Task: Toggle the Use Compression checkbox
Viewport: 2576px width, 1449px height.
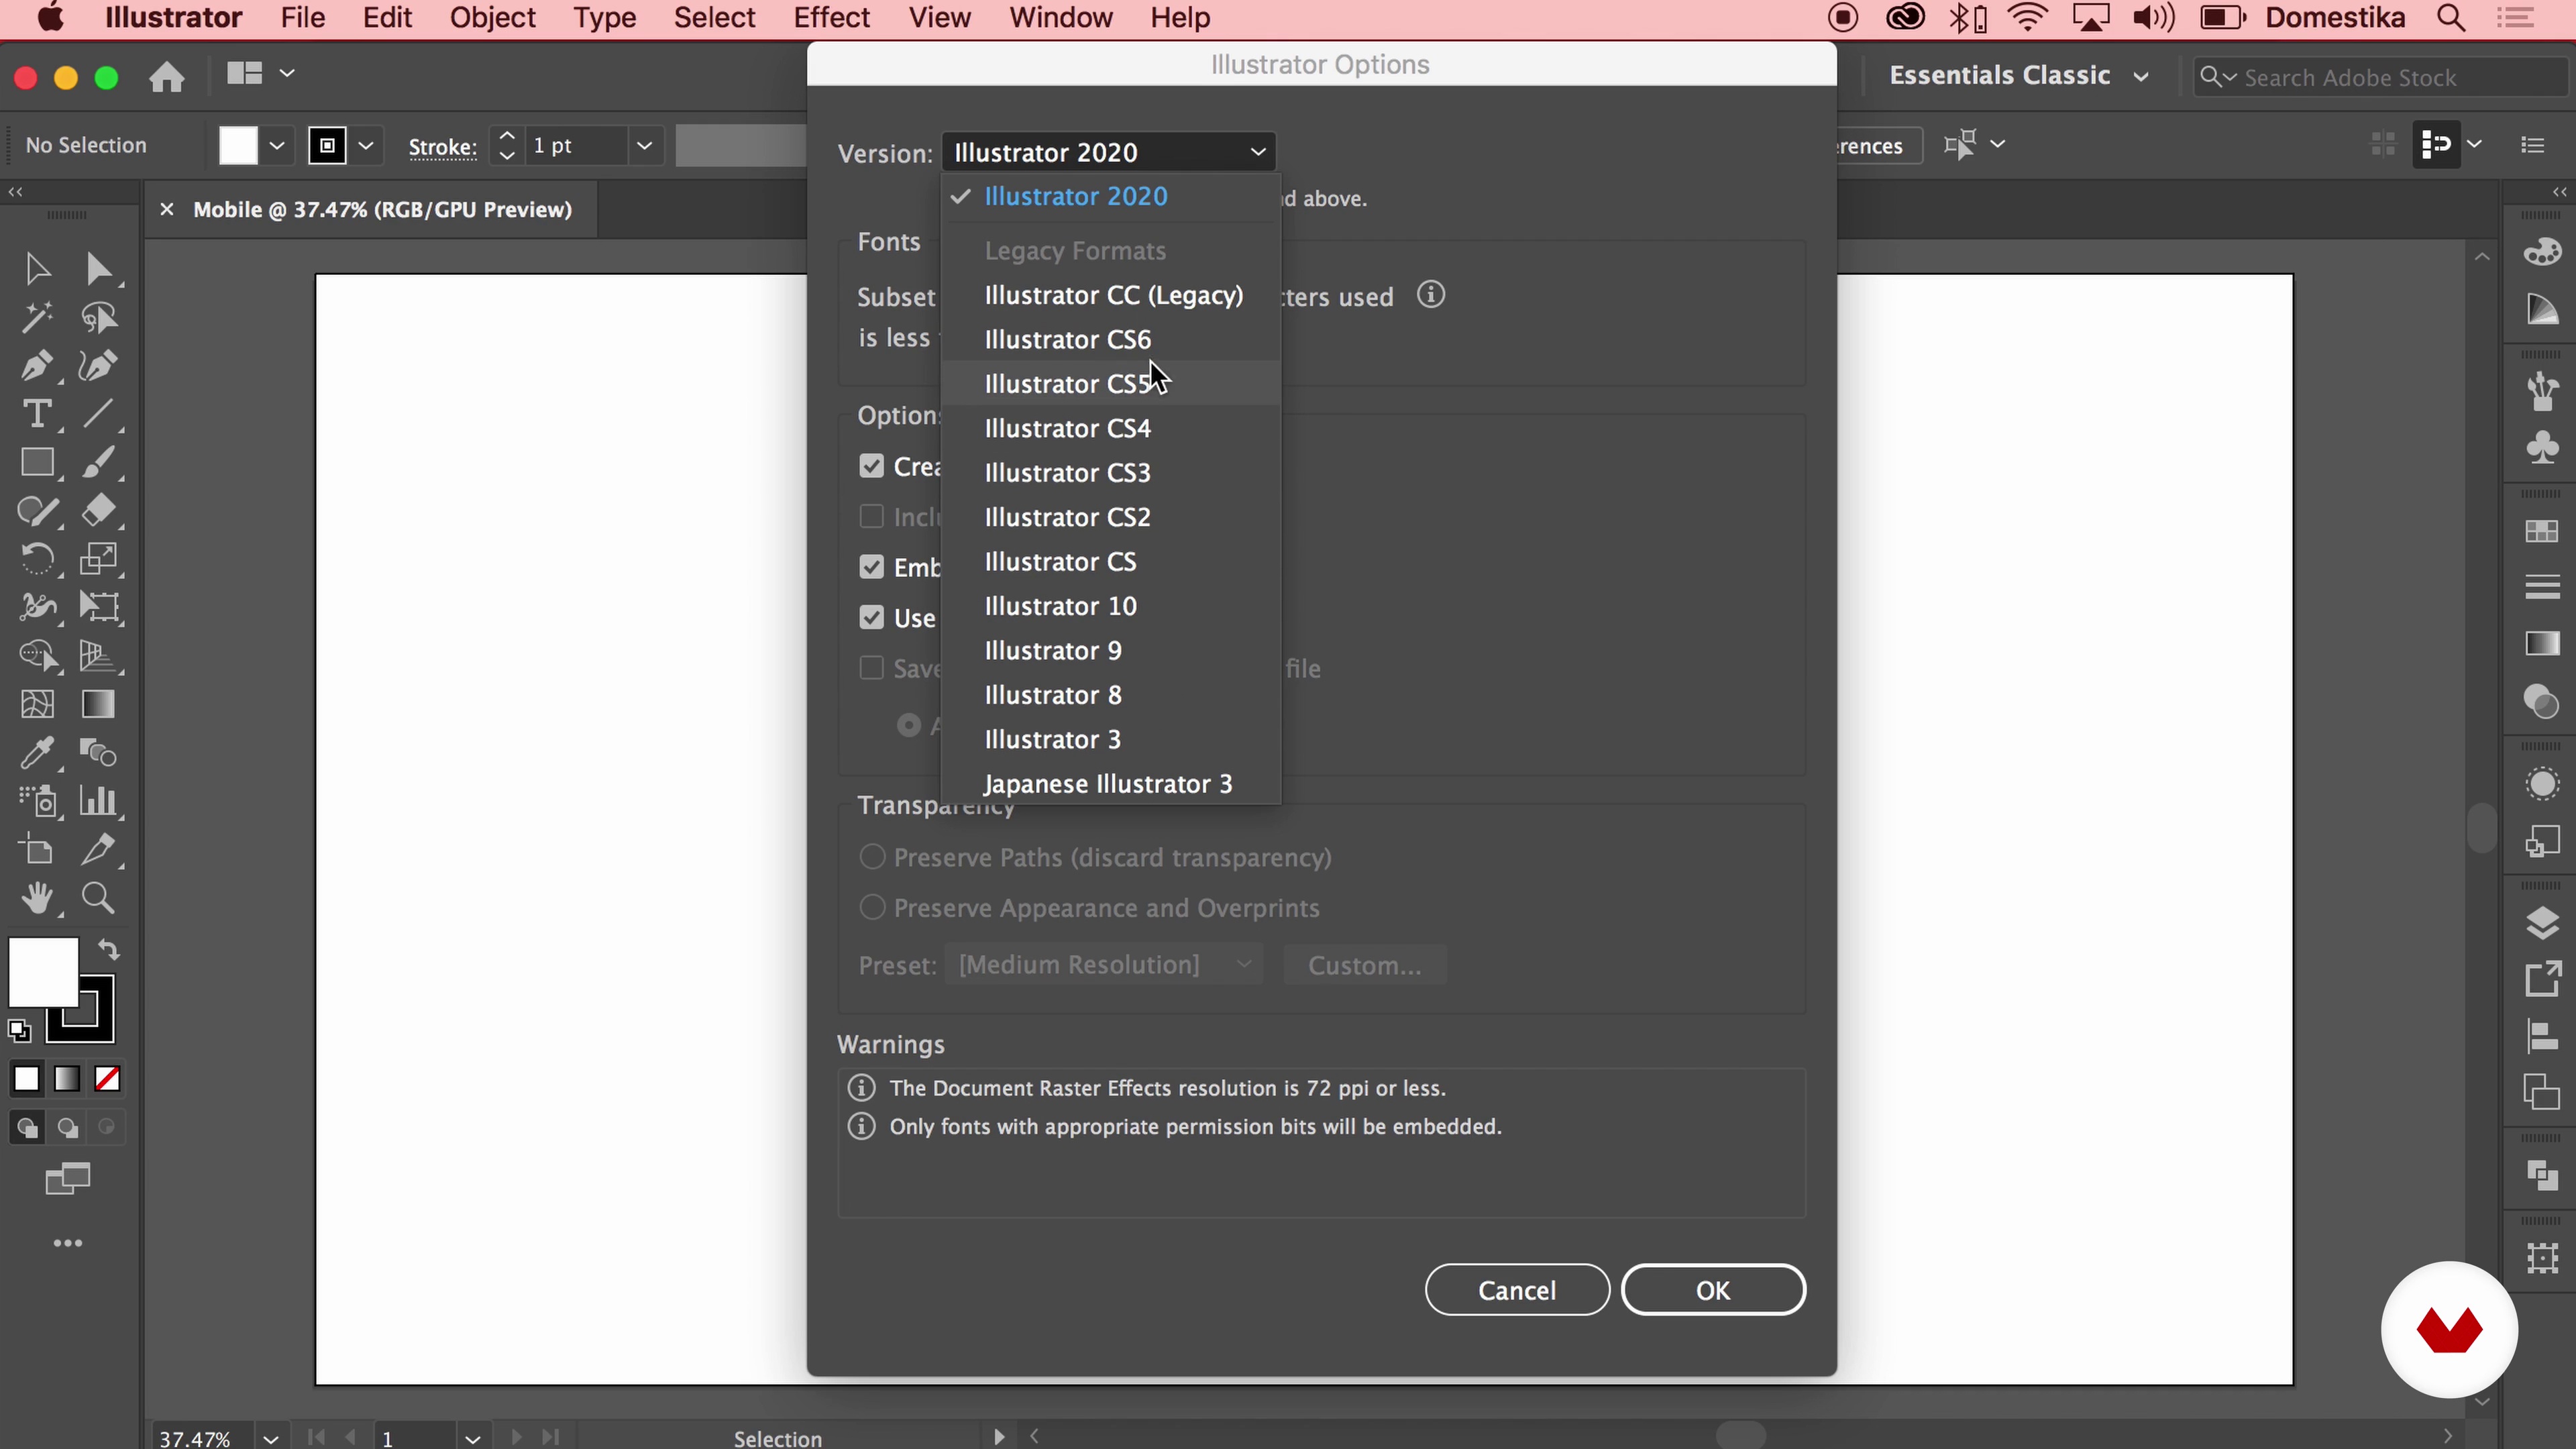Action: (x=871, y=618)
